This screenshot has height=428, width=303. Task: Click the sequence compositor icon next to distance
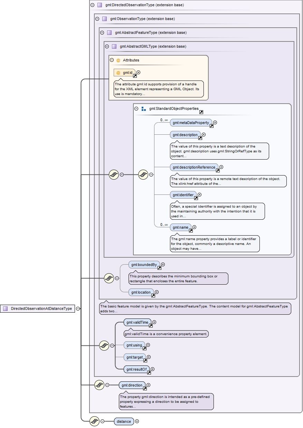pos(94,421)
